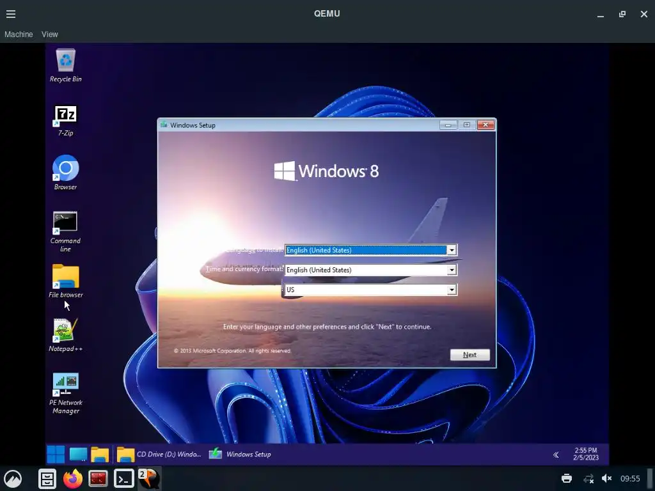655x491 pixels.
Task: Click the host clock showing 09:55
Action: coord(630,478)
